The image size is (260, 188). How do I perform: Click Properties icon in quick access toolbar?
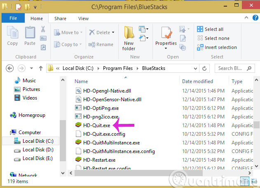click(19, 7)
